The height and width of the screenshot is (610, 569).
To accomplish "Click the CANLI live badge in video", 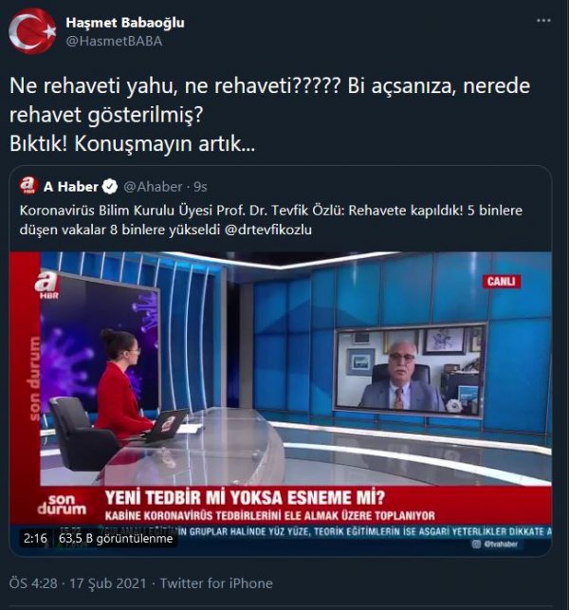I will click(502, 281).
